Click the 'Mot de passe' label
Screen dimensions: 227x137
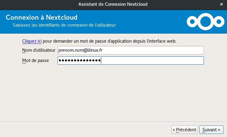36,60
